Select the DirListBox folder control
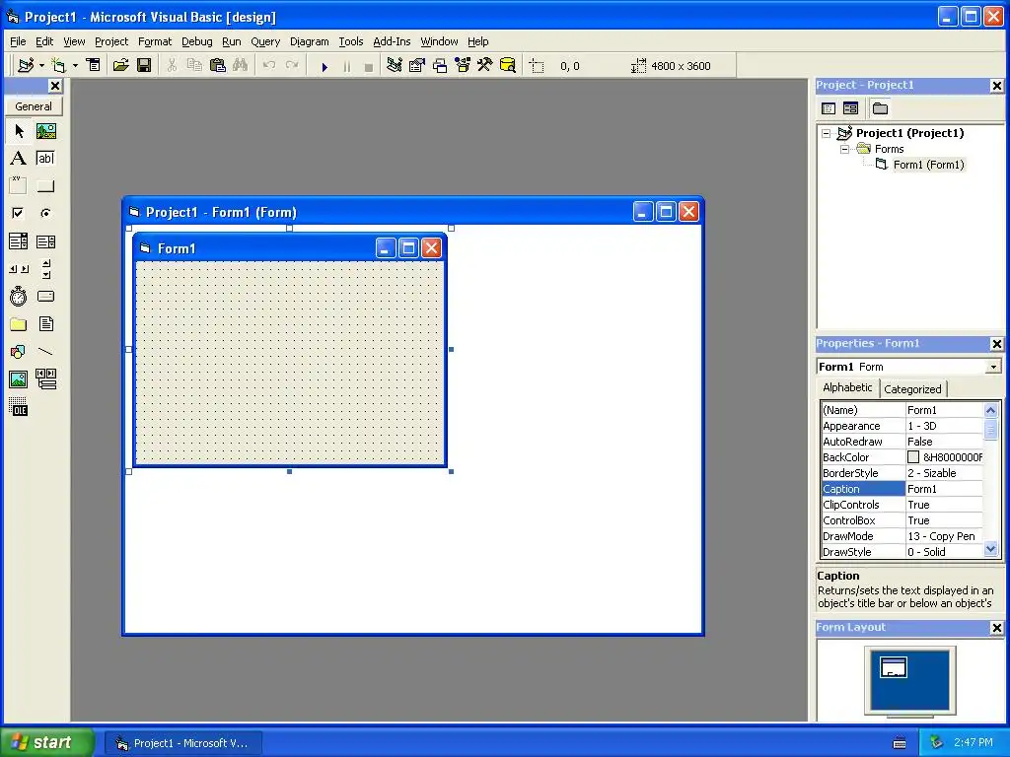Image resolution: width=1010 pixels, height=757 pixels. point(19,323)
